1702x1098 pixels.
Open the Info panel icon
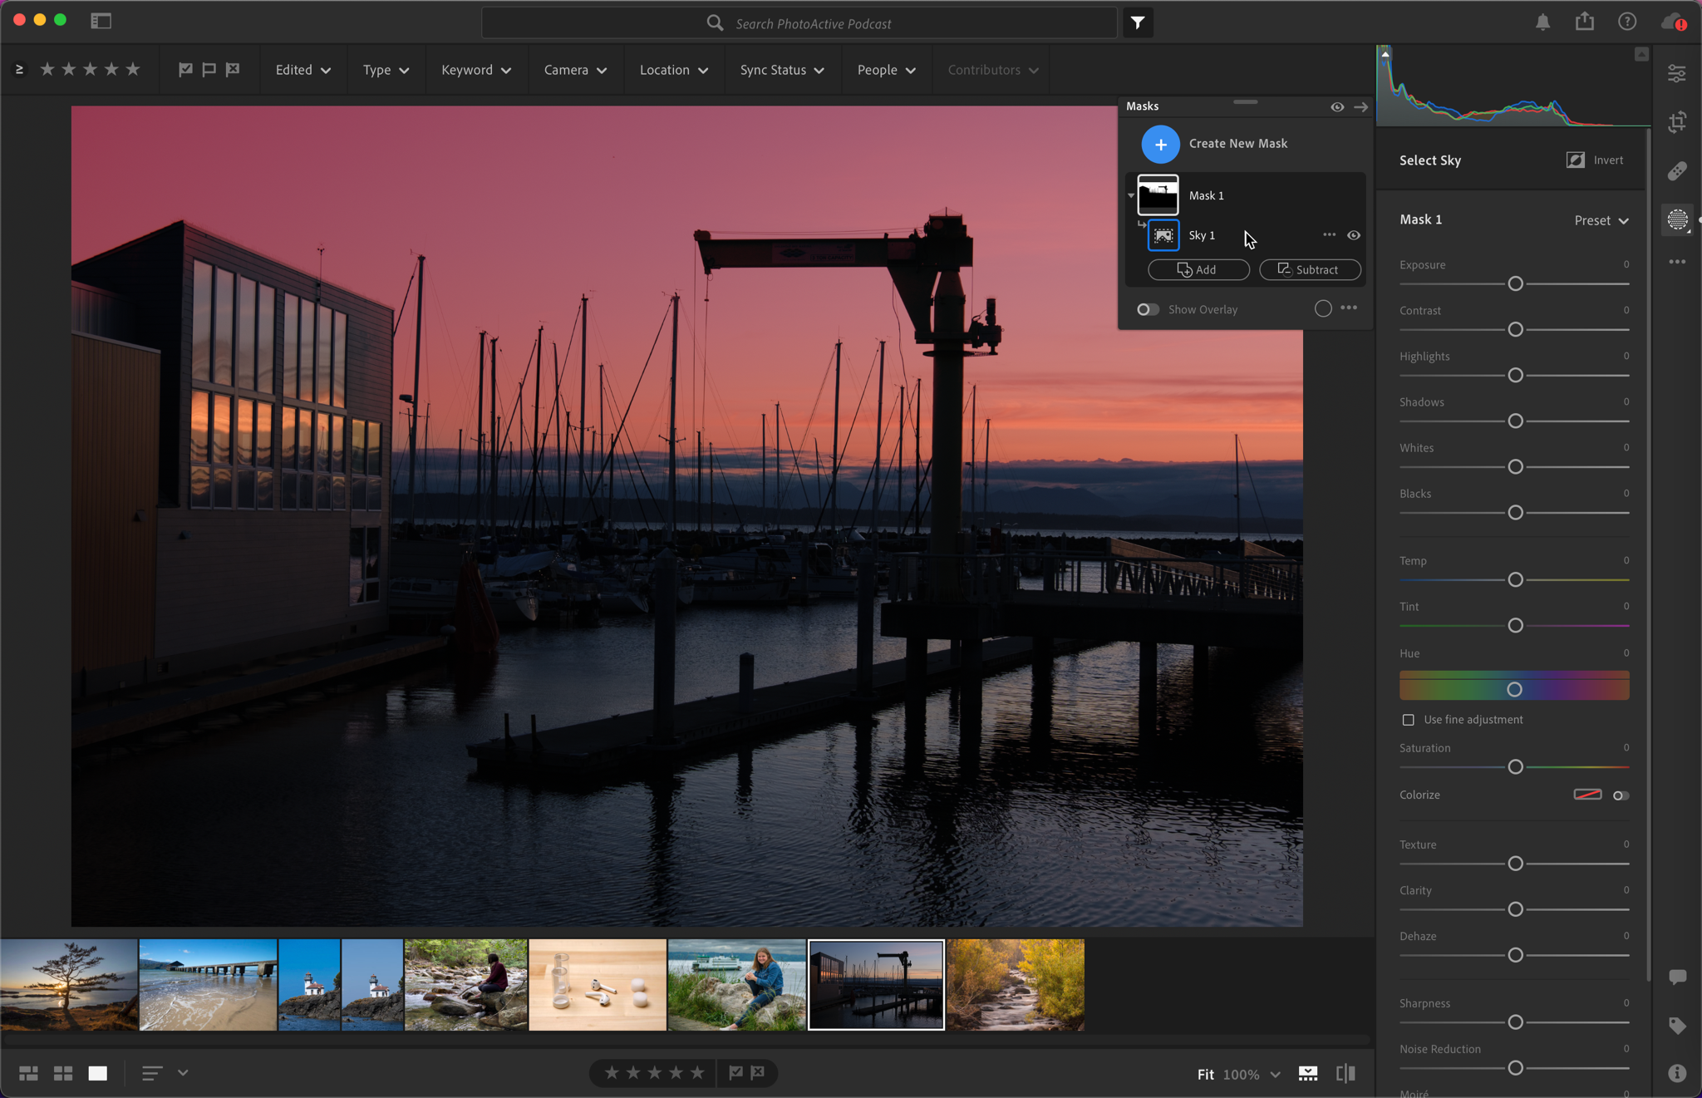(1677, 1073)
